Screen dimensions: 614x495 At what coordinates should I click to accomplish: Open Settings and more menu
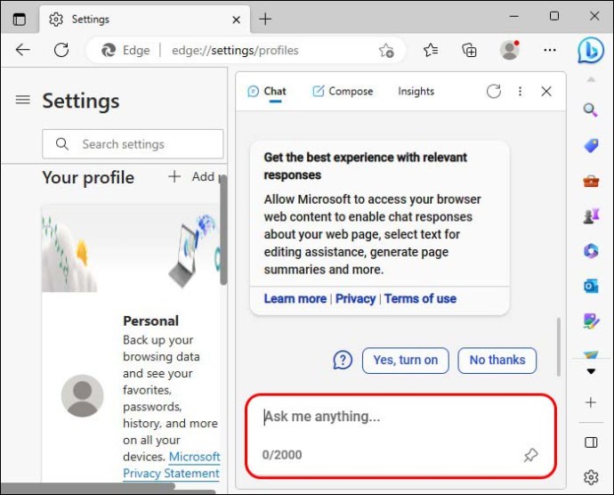(x=550, y=50)
